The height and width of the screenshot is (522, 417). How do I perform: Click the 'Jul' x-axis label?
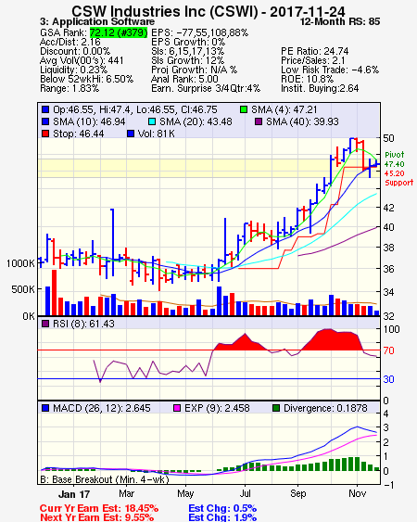245,493
